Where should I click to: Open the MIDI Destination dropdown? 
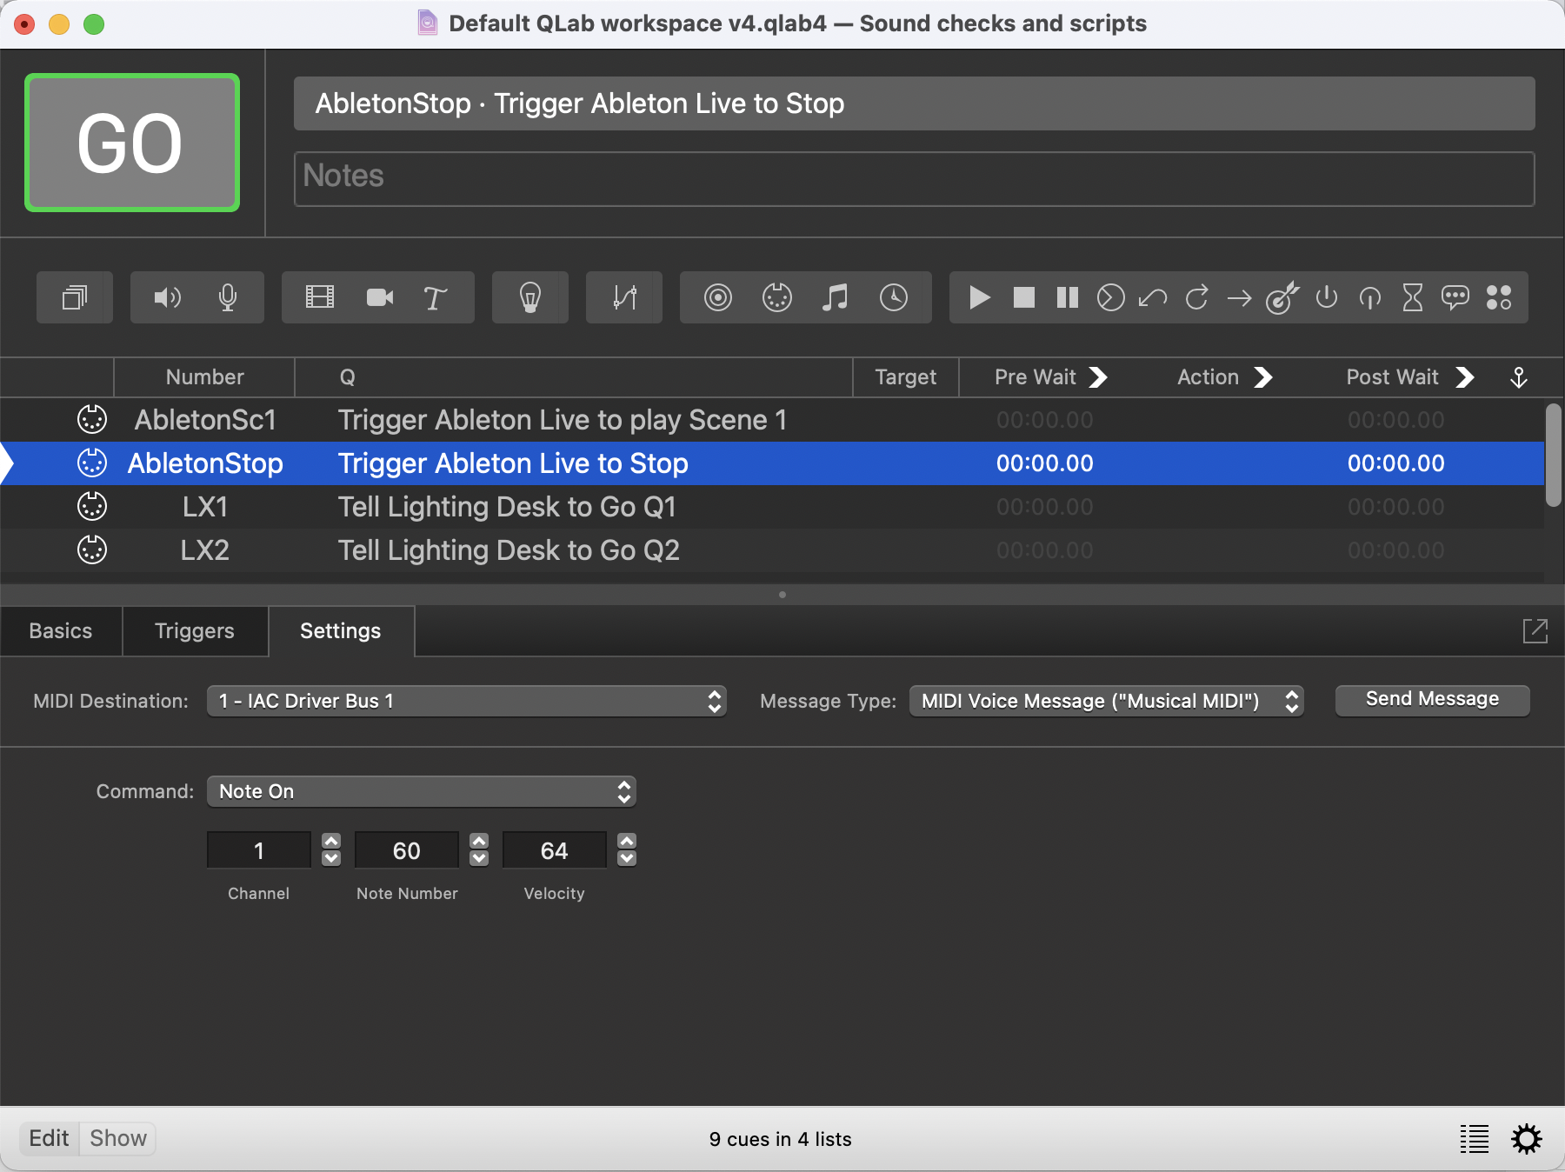coord(466,701)
